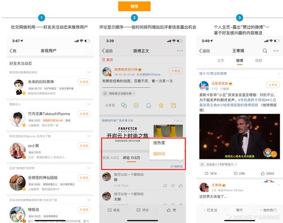Viewport: 283px width, 223px height.
Task: Open 未来的妇科男神 avatar
Action: (x=19, y=87)
